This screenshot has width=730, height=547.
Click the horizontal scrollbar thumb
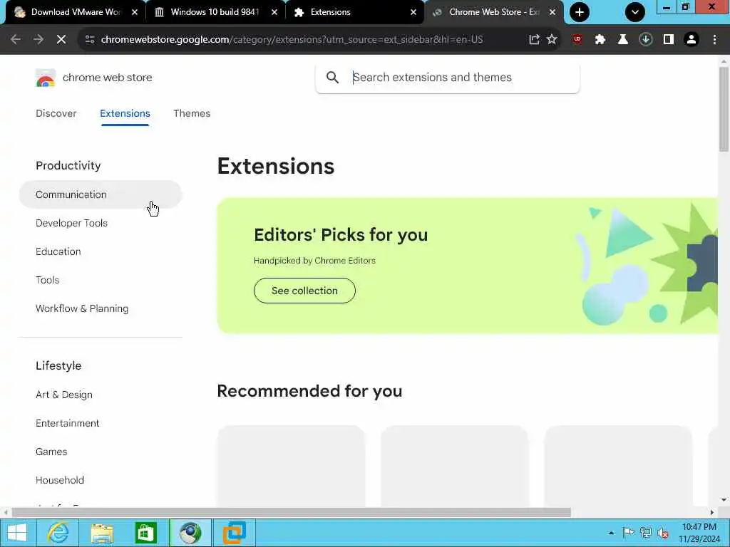tap(292, 513)
